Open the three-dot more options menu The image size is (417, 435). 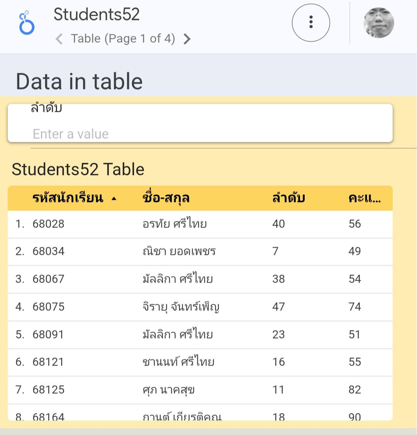[311, 23]
